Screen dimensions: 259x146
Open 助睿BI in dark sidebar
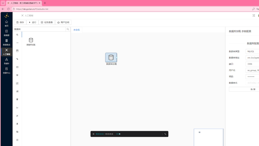click(x=7, y=61)
